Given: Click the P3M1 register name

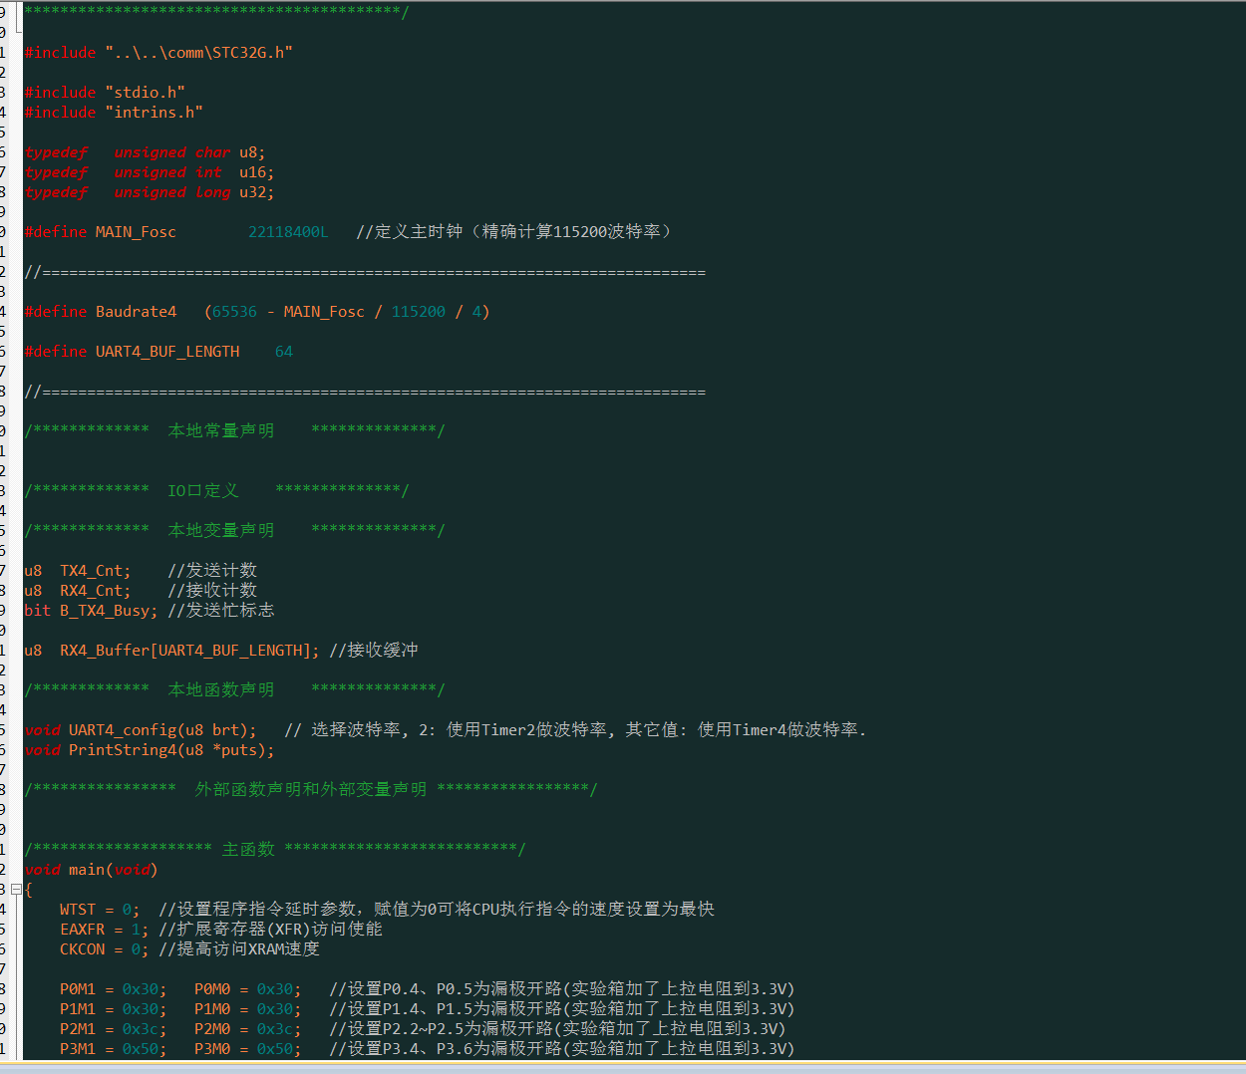Looking at the screenshot, I should [x=78, y=1049].
